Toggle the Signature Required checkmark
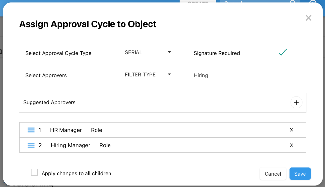The width and height of the screenshot is (325, 187). pos(283,52)
